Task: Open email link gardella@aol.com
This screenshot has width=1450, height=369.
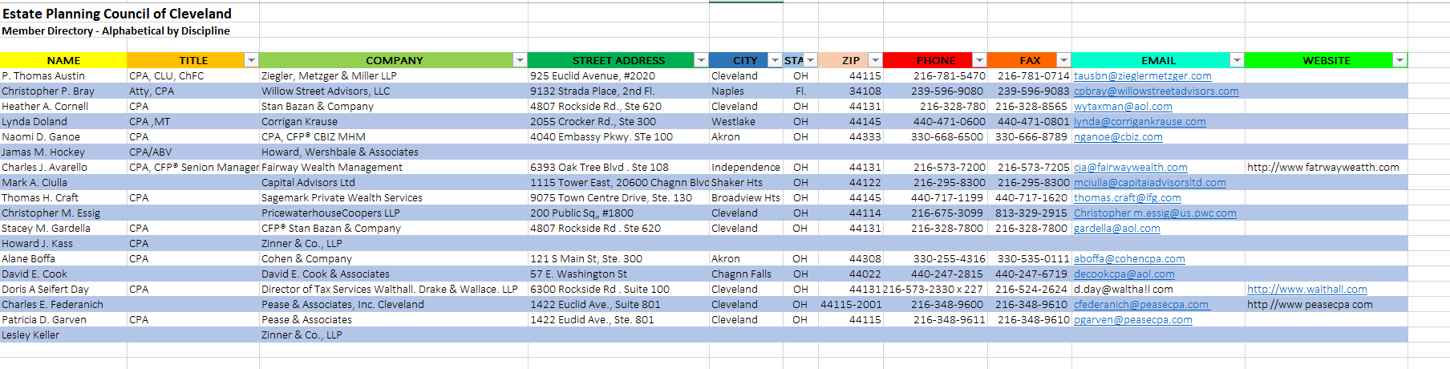Action: coord(1117,229)
